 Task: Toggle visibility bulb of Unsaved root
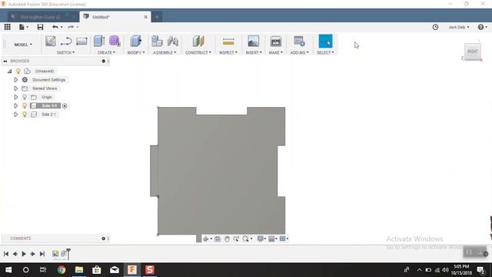pyautogui.click(x=18, y=72)
